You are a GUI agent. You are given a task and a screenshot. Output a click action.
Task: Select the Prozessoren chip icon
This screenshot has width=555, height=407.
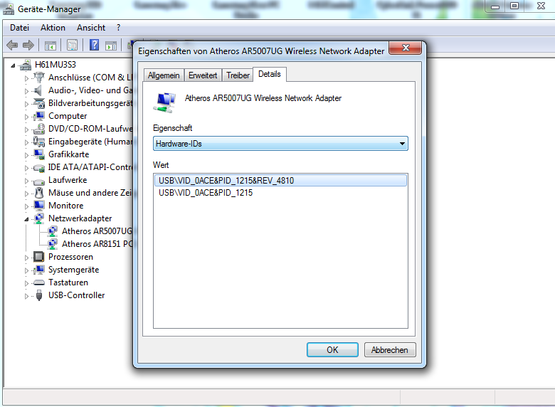(38, 257)
